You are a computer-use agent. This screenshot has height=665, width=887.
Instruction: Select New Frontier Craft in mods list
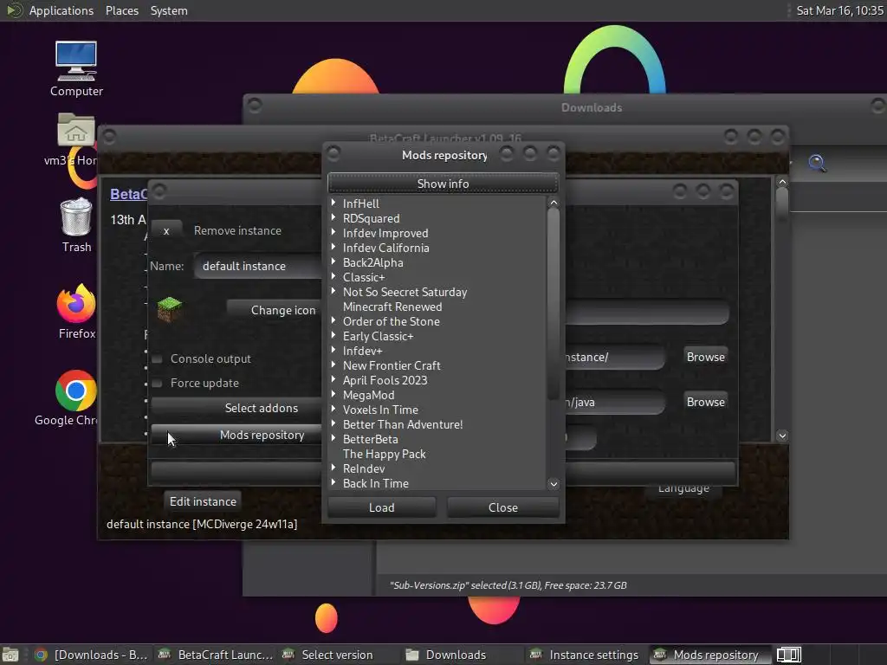tap(392, 365)
